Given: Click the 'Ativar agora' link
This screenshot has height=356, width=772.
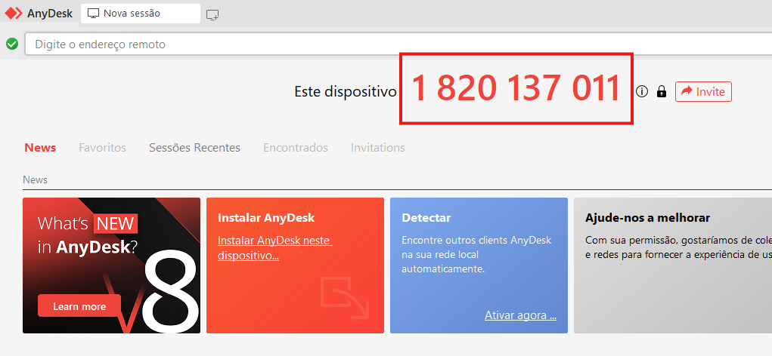Looking at the screenshot, I should coord(520,315).
